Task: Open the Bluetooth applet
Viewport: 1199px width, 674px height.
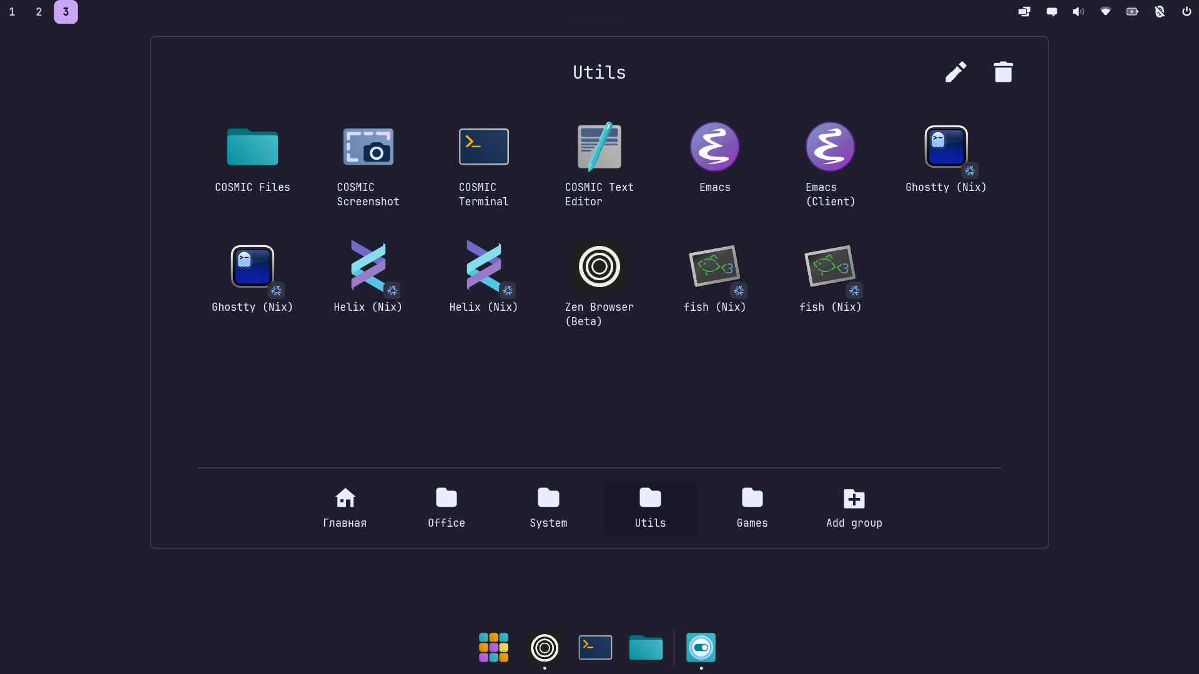Action: [1160, 12]
